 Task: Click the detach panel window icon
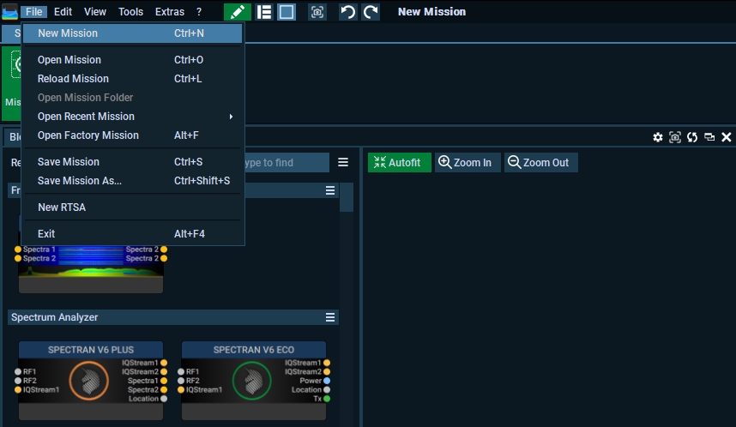coord(709,137)
